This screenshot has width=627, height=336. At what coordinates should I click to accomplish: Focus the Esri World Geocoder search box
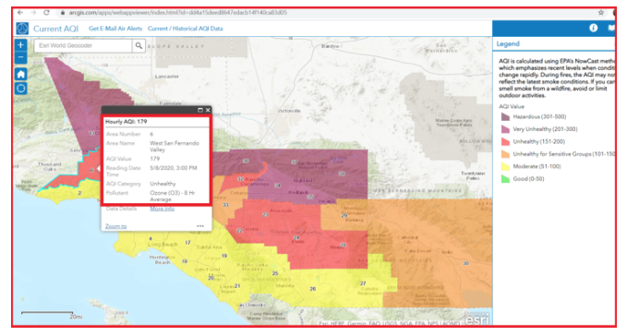pos(83,45)
